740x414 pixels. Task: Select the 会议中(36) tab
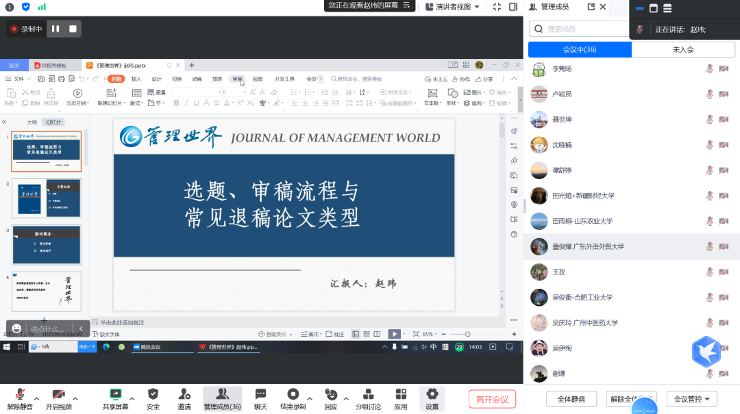[580, 50]
